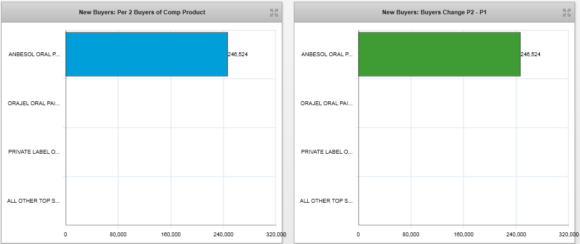
Task: Click ALL OTHER TOP S... label in right chart
Action: click(x=326, y=200)
